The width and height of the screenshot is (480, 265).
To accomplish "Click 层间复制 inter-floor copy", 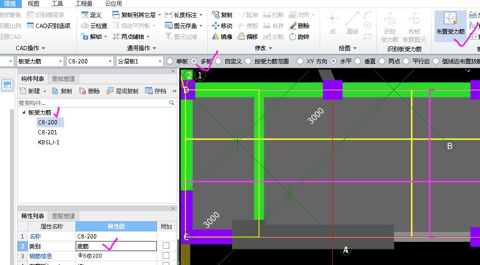I will 122,91.
